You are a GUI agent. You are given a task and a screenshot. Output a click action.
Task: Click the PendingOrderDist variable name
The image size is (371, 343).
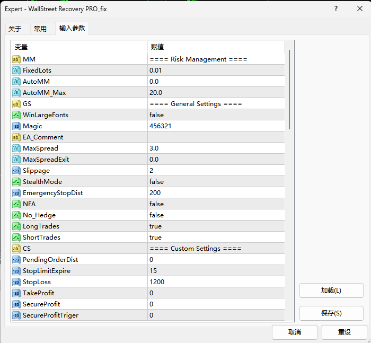[50, 260]
